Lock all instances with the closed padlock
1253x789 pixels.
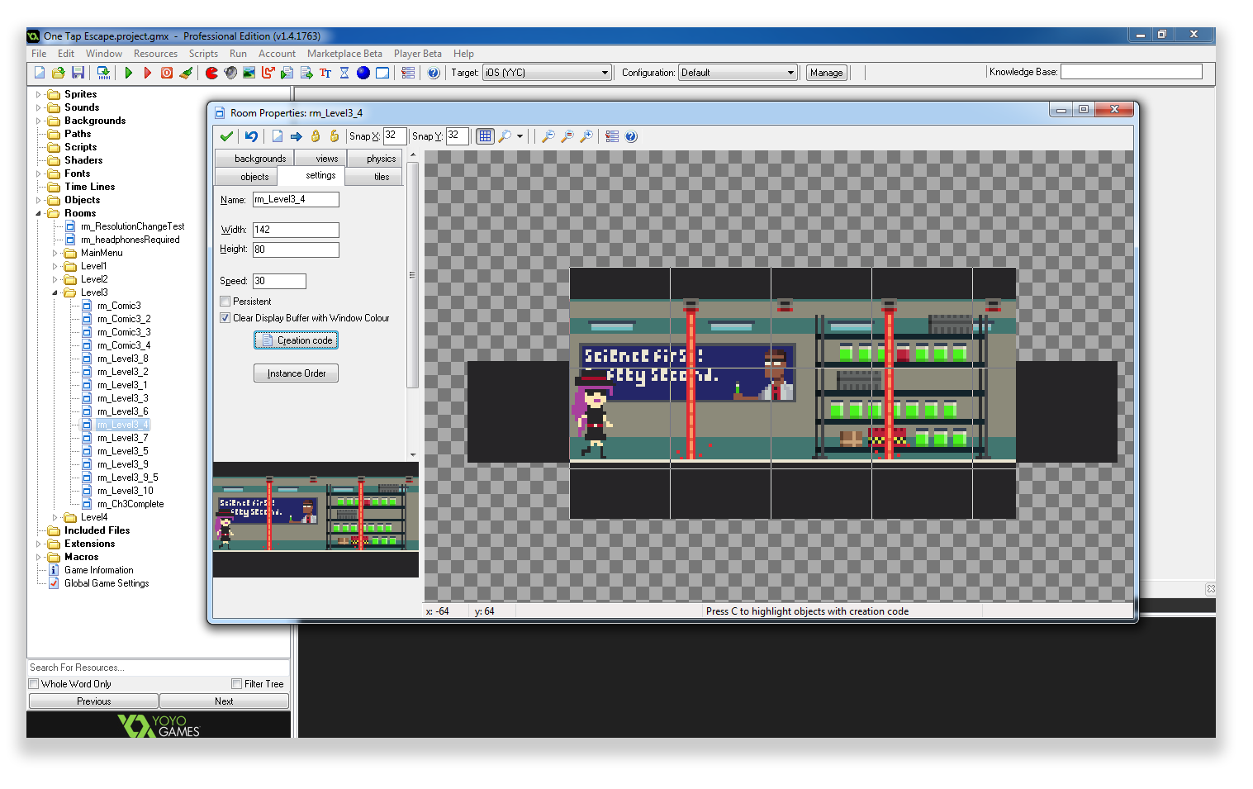tap(316, 136)
